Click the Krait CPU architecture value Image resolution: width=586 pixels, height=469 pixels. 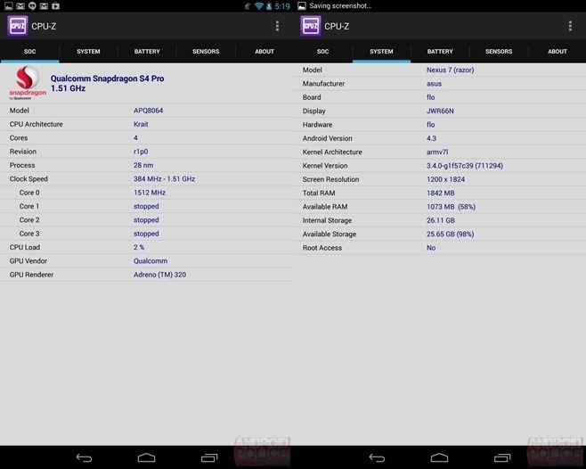click(x=141, y=124)
